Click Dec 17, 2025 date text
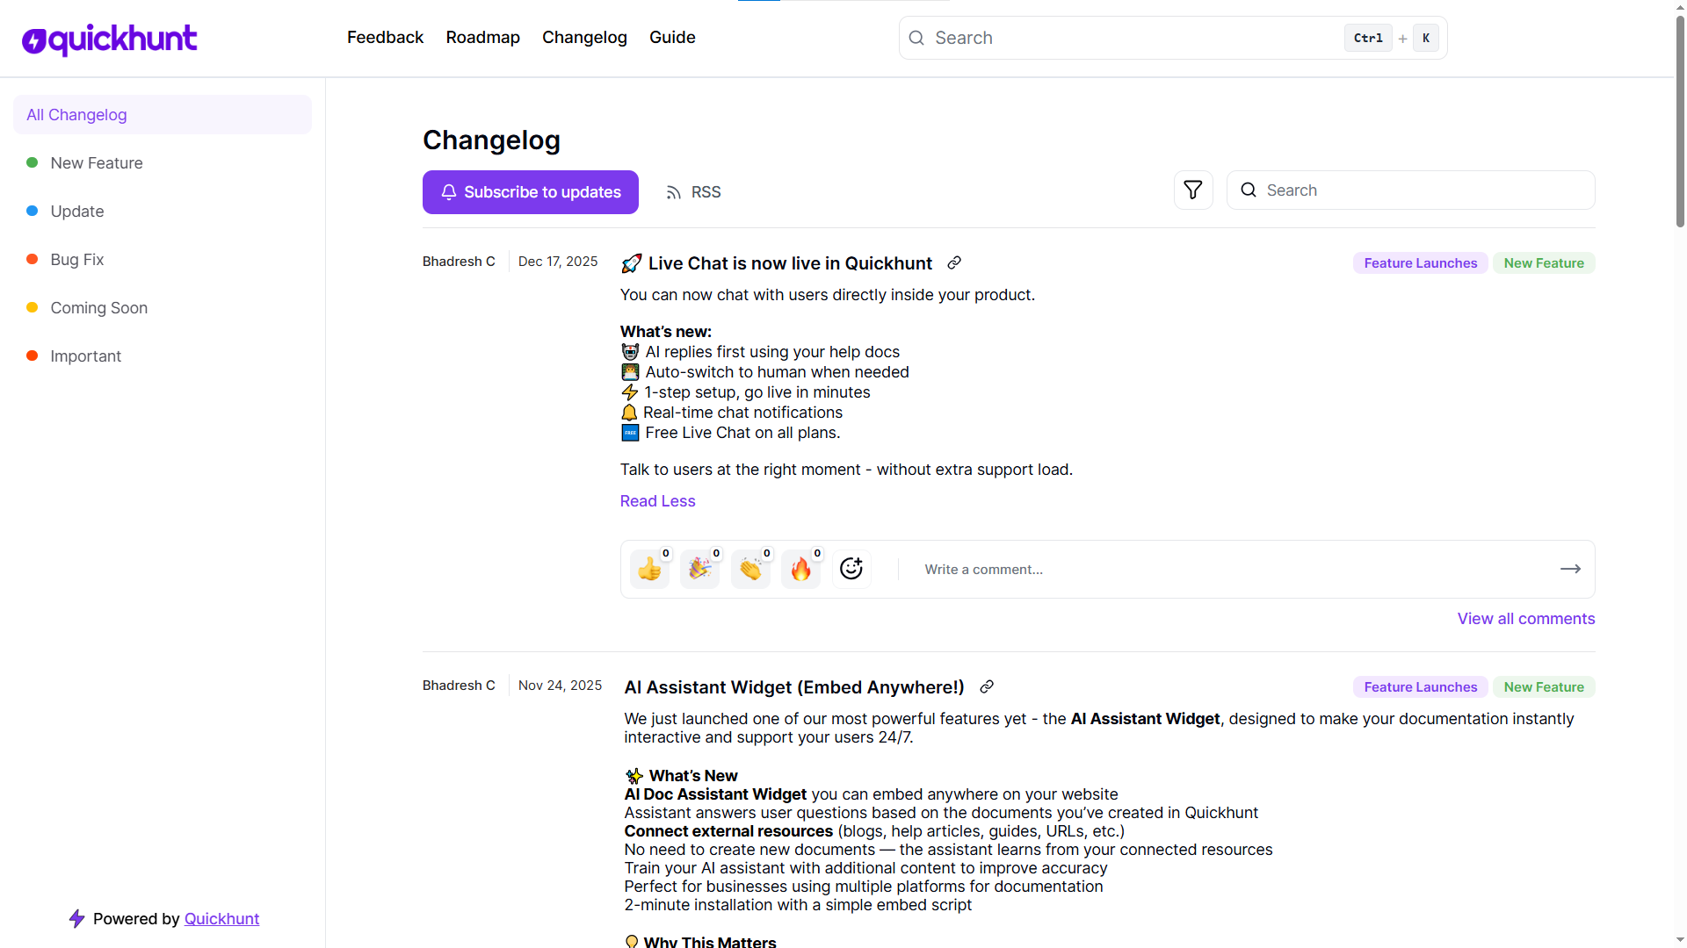Screen dimensions: 1687x948 558,262
